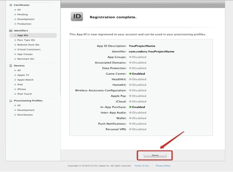Click the Provisioning Profiles section icon
Screen dimensions: 233x172
(x=11, y=101)
